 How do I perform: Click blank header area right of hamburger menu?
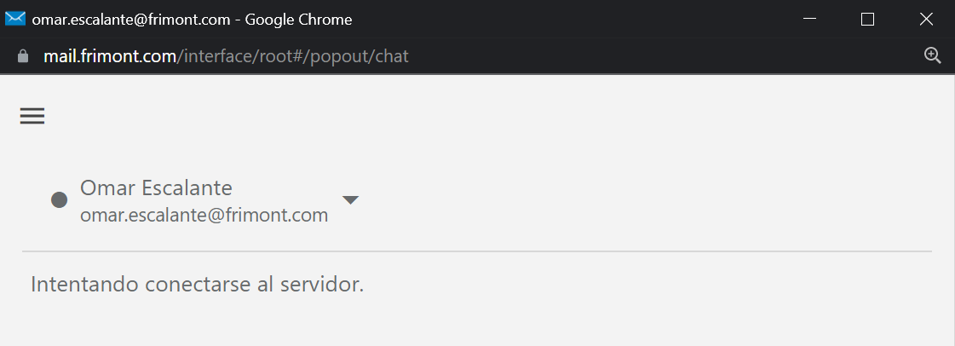tap(477, 117)
